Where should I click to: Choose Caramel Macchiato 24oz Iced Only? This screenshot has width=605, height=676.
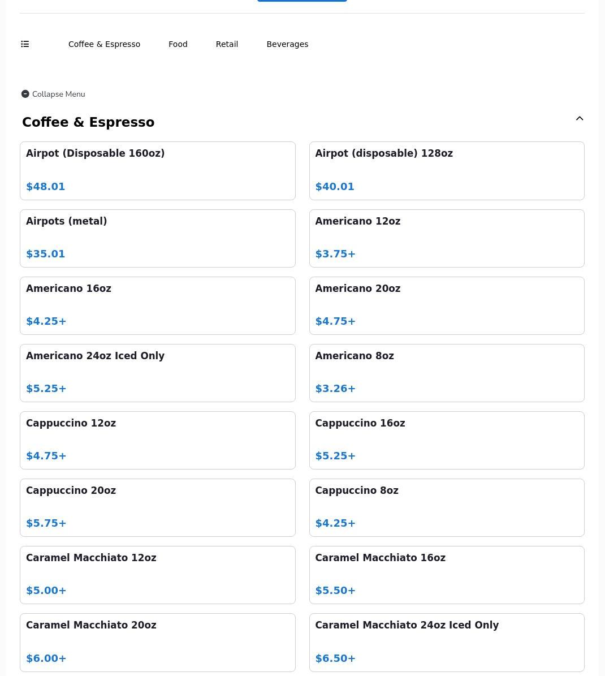point(447,643)
